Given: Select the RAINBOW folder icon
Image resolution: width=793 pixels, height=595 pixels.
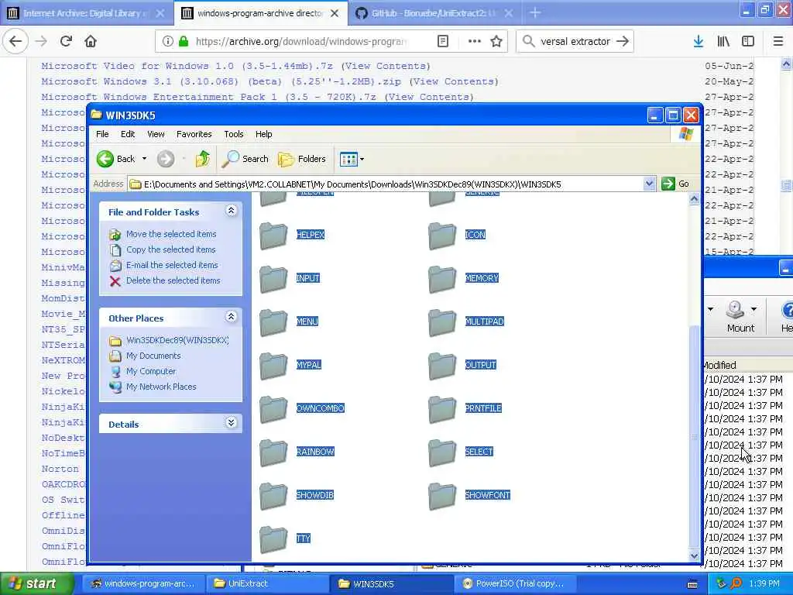Looking at the screenshot, I should (x=273, y=452).
